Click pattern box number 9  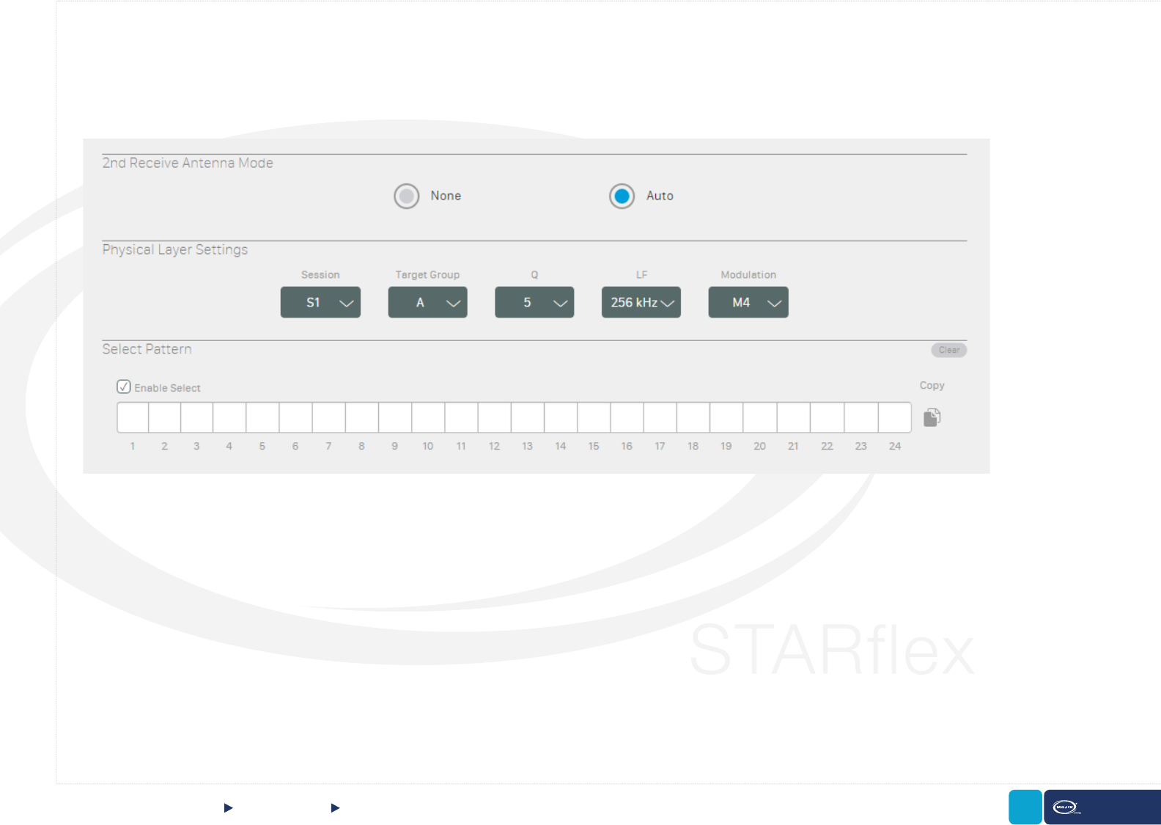click(x=395, y=417)
